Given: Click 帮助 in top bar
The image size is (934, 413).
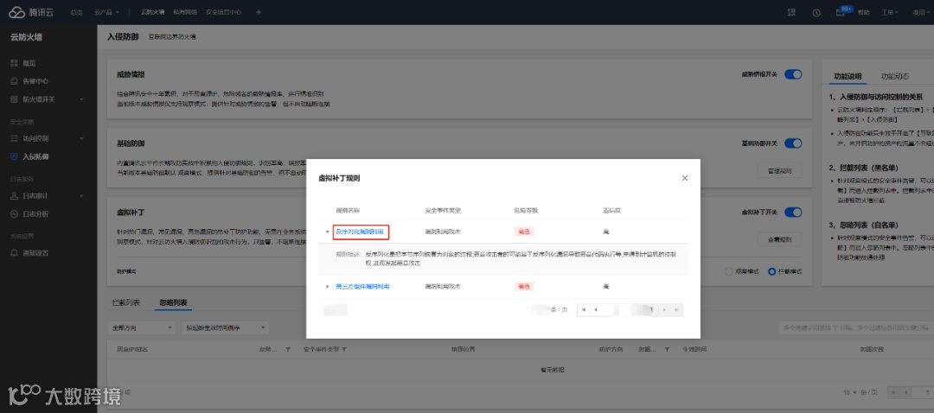Looking at the screenshot, I should click(863, 12).
